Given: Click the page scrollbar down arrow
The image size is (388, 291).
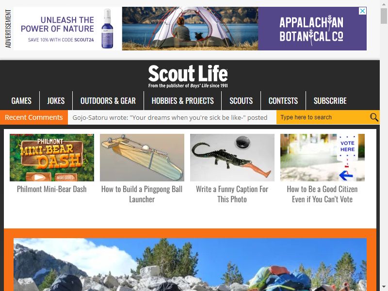Looking at the screenshot, I should point(384,287).
